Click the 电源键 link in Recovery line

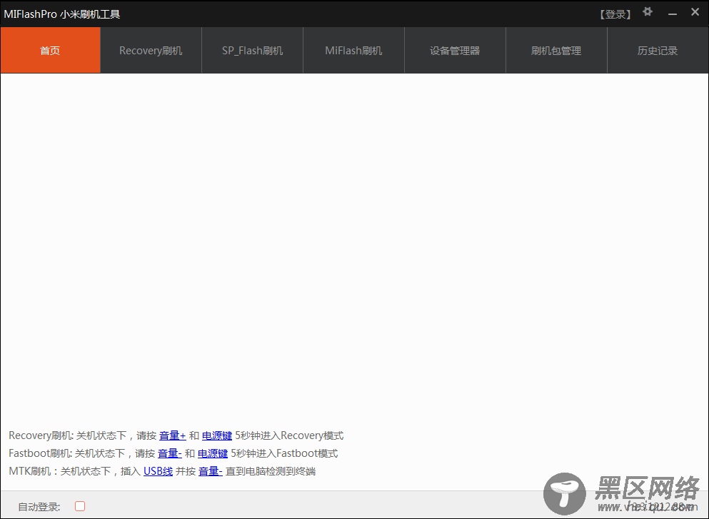point(217,435)
